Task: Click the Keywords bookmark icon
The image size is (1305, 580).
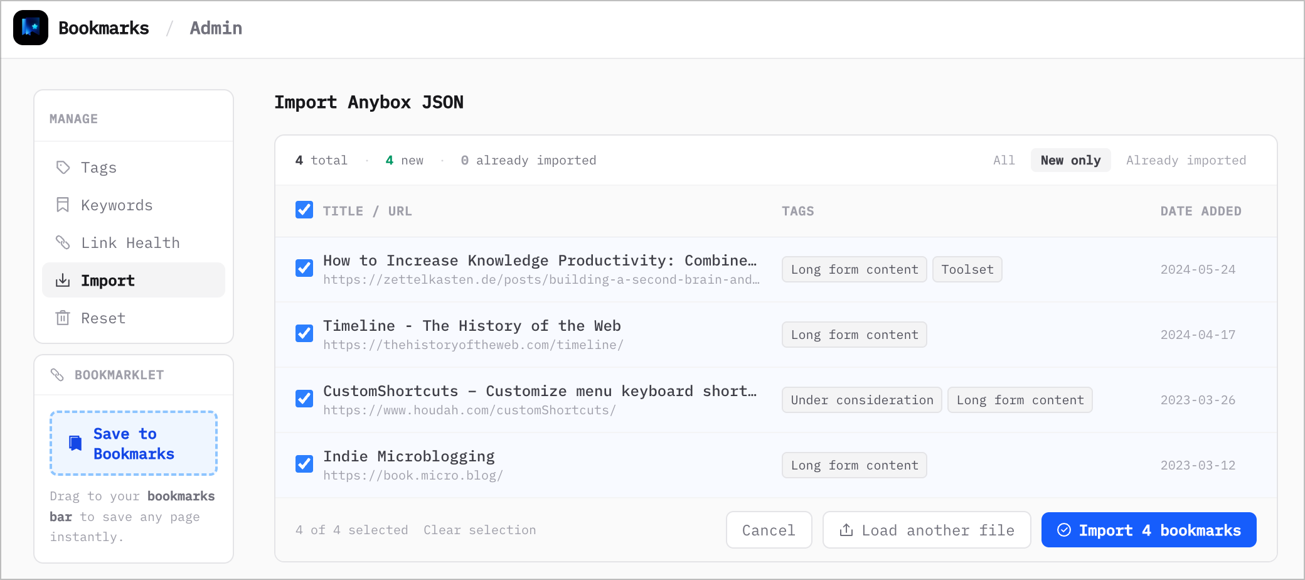Action: pos(63,205)
